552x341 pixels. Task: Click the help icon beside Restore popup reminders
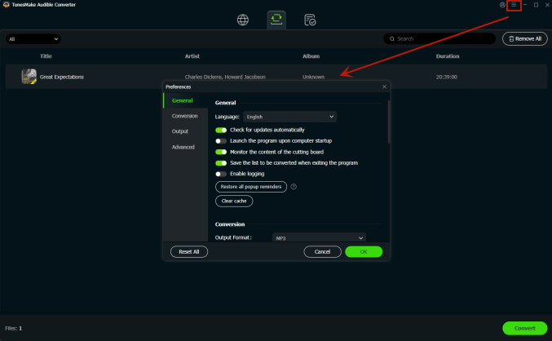[x=294, y=187]
